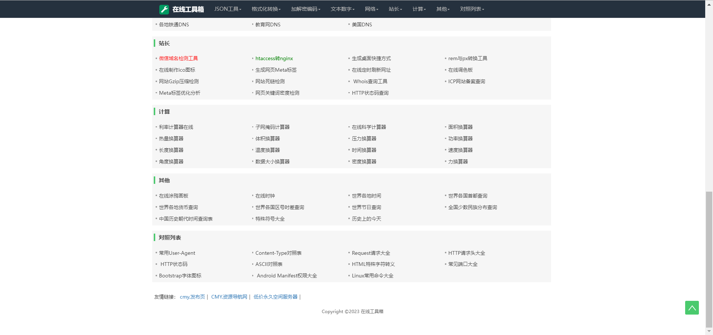Go to the Whois查询工具 page

(x=370, y=81)
